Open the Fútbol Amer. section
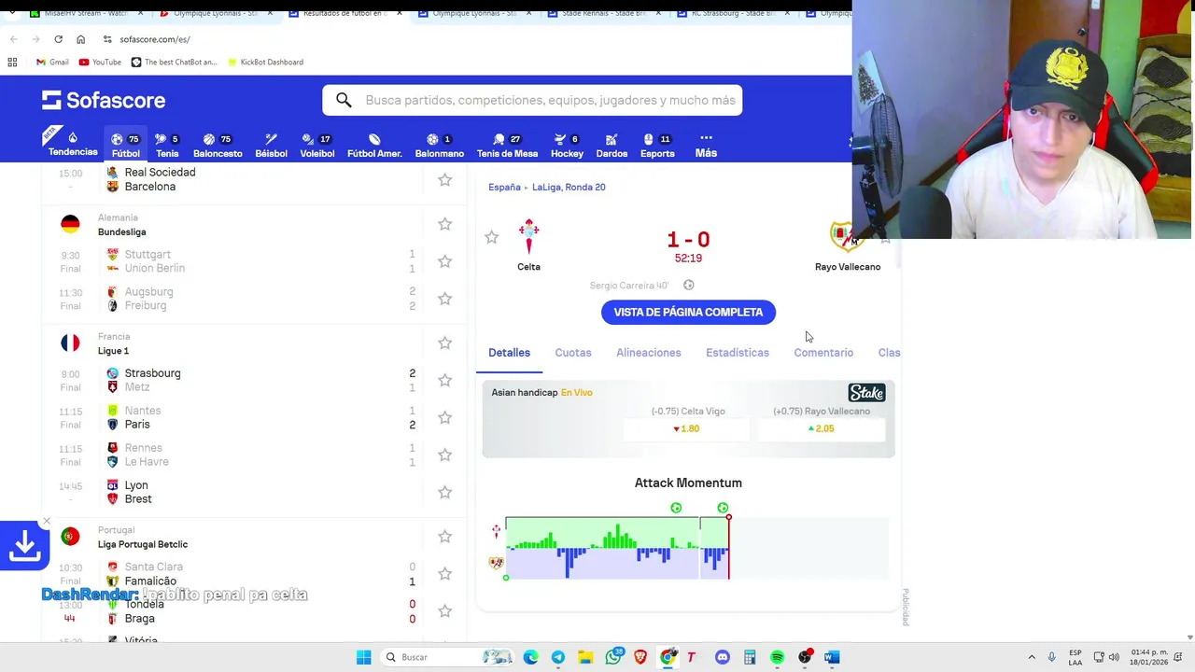This screenshot has width=1195, height=672. (x=374, y=145)
